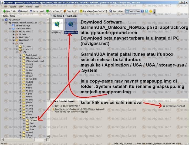Click the Facebook icon in toolbar
189x145 pixels.
point(143,11)
